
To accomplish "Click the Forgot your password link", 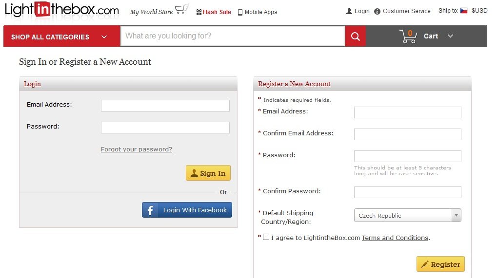I will [137, 149].
